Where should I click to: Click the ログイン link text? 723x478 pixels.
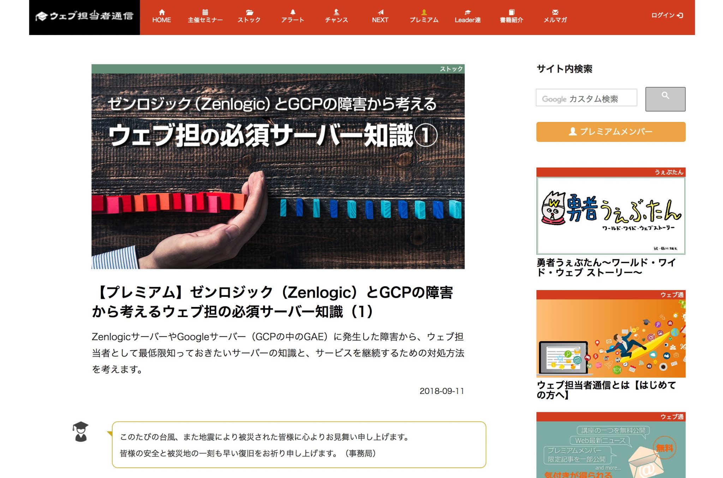[663, 15]
